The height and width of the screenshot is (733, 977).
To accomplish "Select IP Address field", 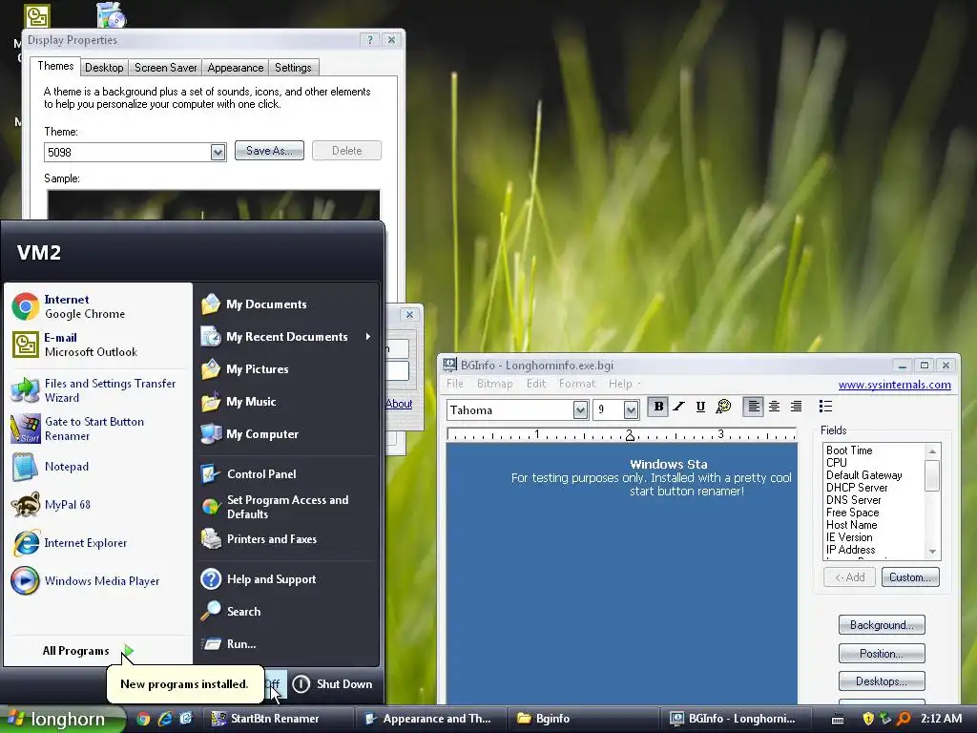I will pyautogui.click(x=850, y=550).
